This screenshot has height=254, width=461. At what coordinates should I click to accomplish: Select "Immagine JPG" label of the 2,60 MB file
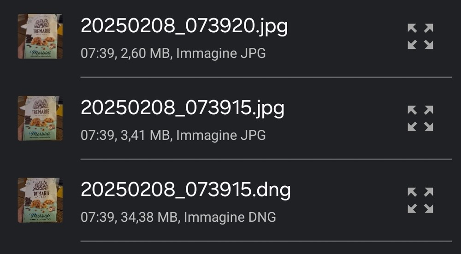pos(221,53)
